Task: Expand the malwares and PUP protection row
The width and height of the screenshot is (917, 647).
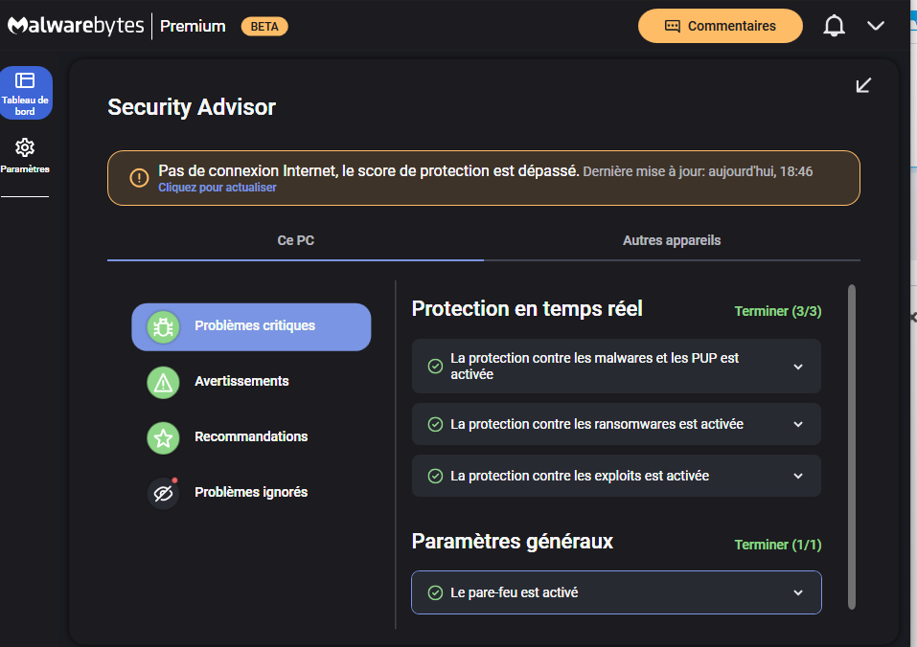Action: [616, 367]
